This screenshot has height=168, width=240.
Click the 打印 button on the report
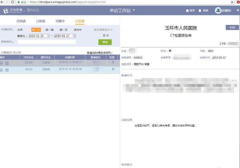click(232, 28)
